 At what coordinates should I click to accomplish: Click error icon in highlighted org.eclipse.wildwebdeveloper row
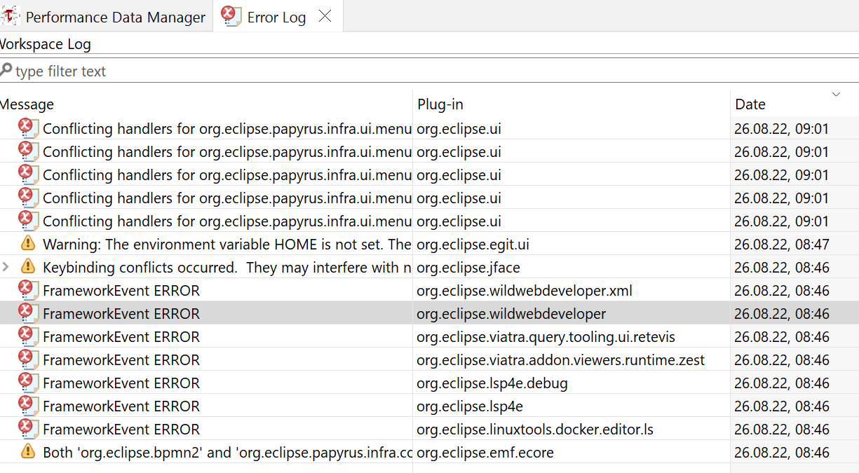[28, 313]
